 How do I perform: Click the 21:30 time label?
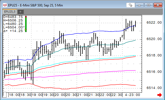pyautogui.click(x=94, y=95)
